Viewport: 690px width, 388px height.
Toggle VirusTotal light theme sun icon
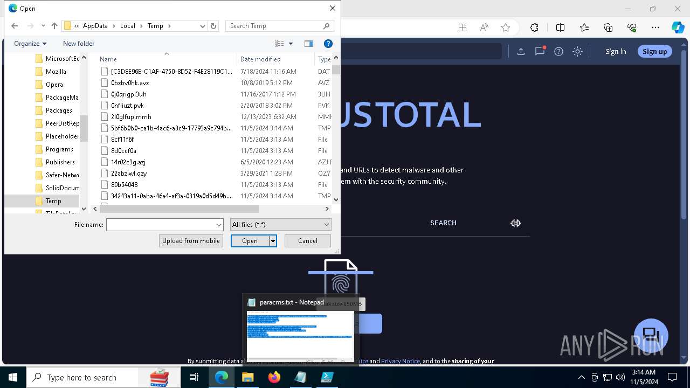click(577, 51)
